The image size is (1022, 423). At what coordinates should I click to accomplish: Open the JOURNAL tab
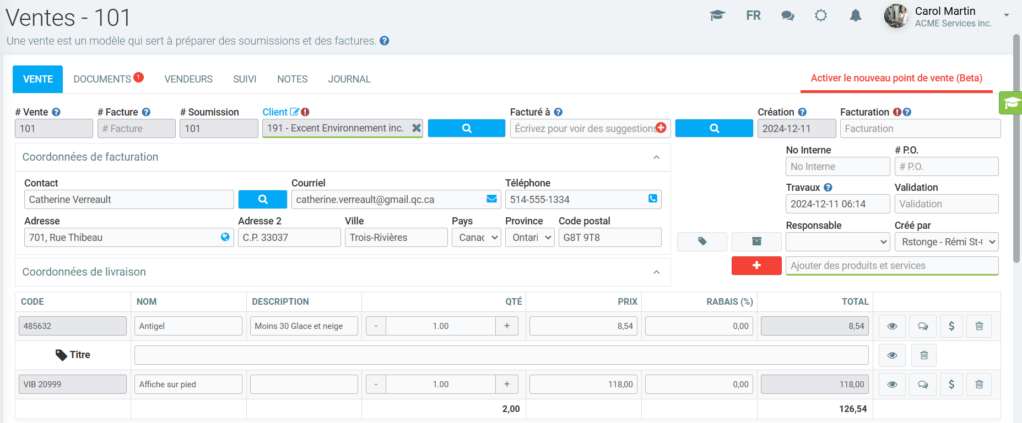[x=349, y=79]
